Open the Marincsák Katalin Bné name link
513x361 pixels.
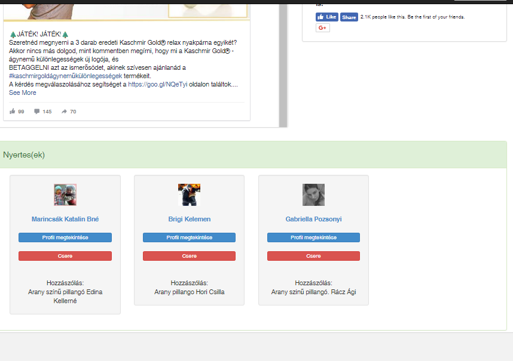tap(65, 219)
